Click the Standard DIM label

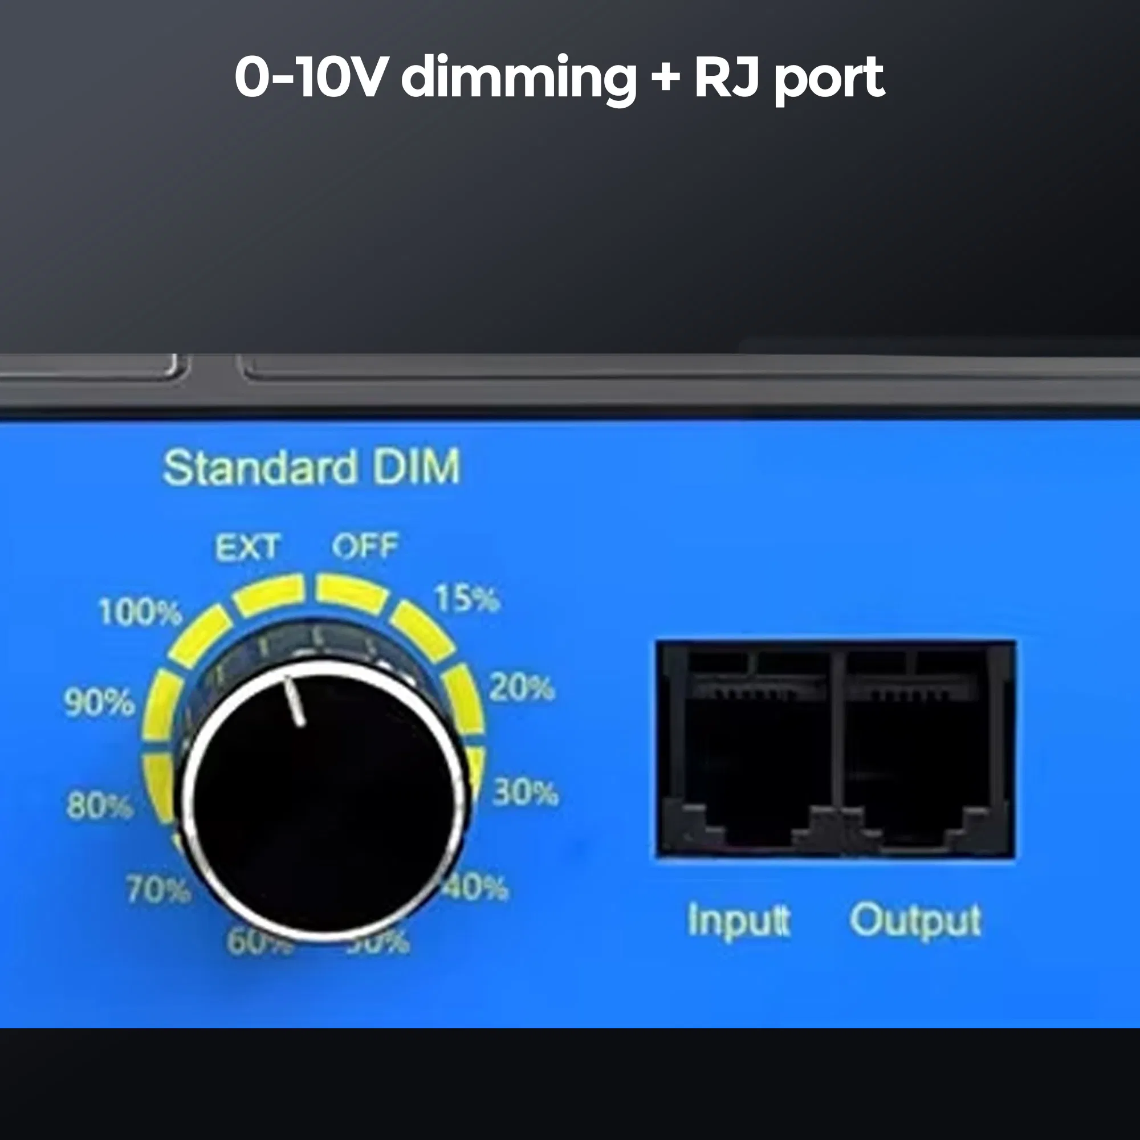tap(311, 468)
